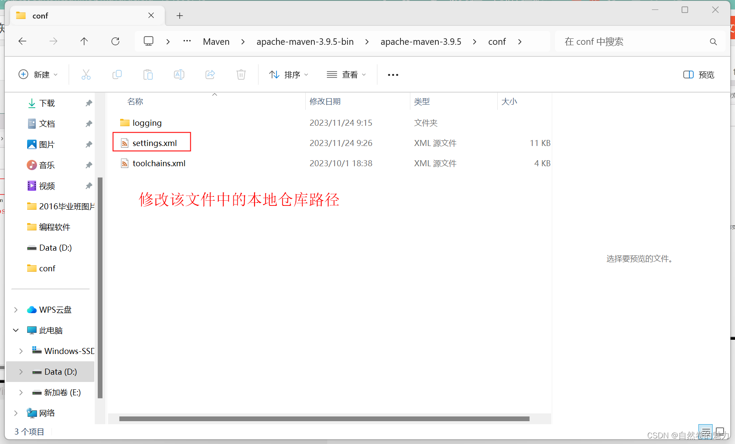Click the navigation pane vertical scrollbar
The height and width of the screenshot is (444, 735).
click(x=100, y=288)
